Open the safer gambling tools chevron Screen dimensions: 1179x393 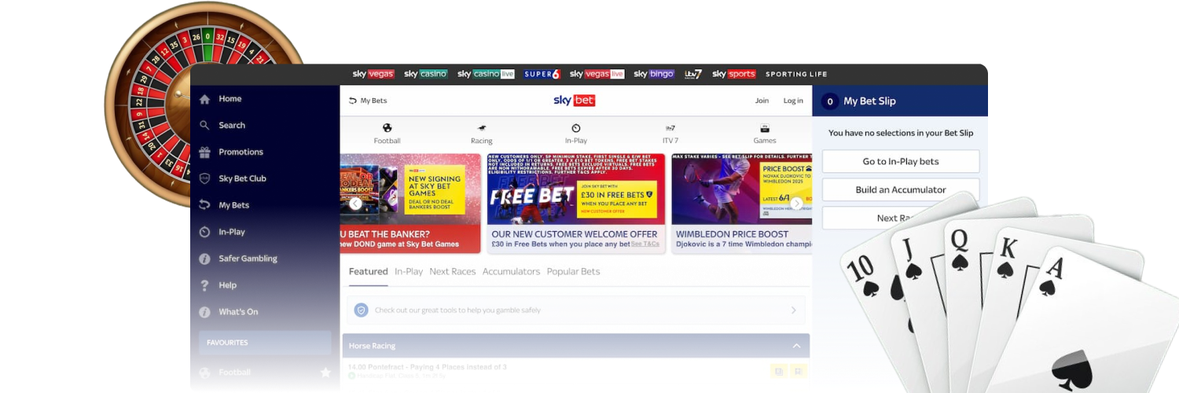coord(794,310)
